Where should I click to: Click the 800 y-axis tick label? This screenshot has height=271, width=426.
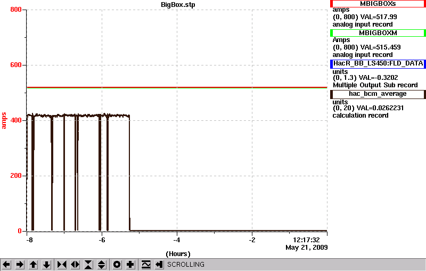click(16, 10)
